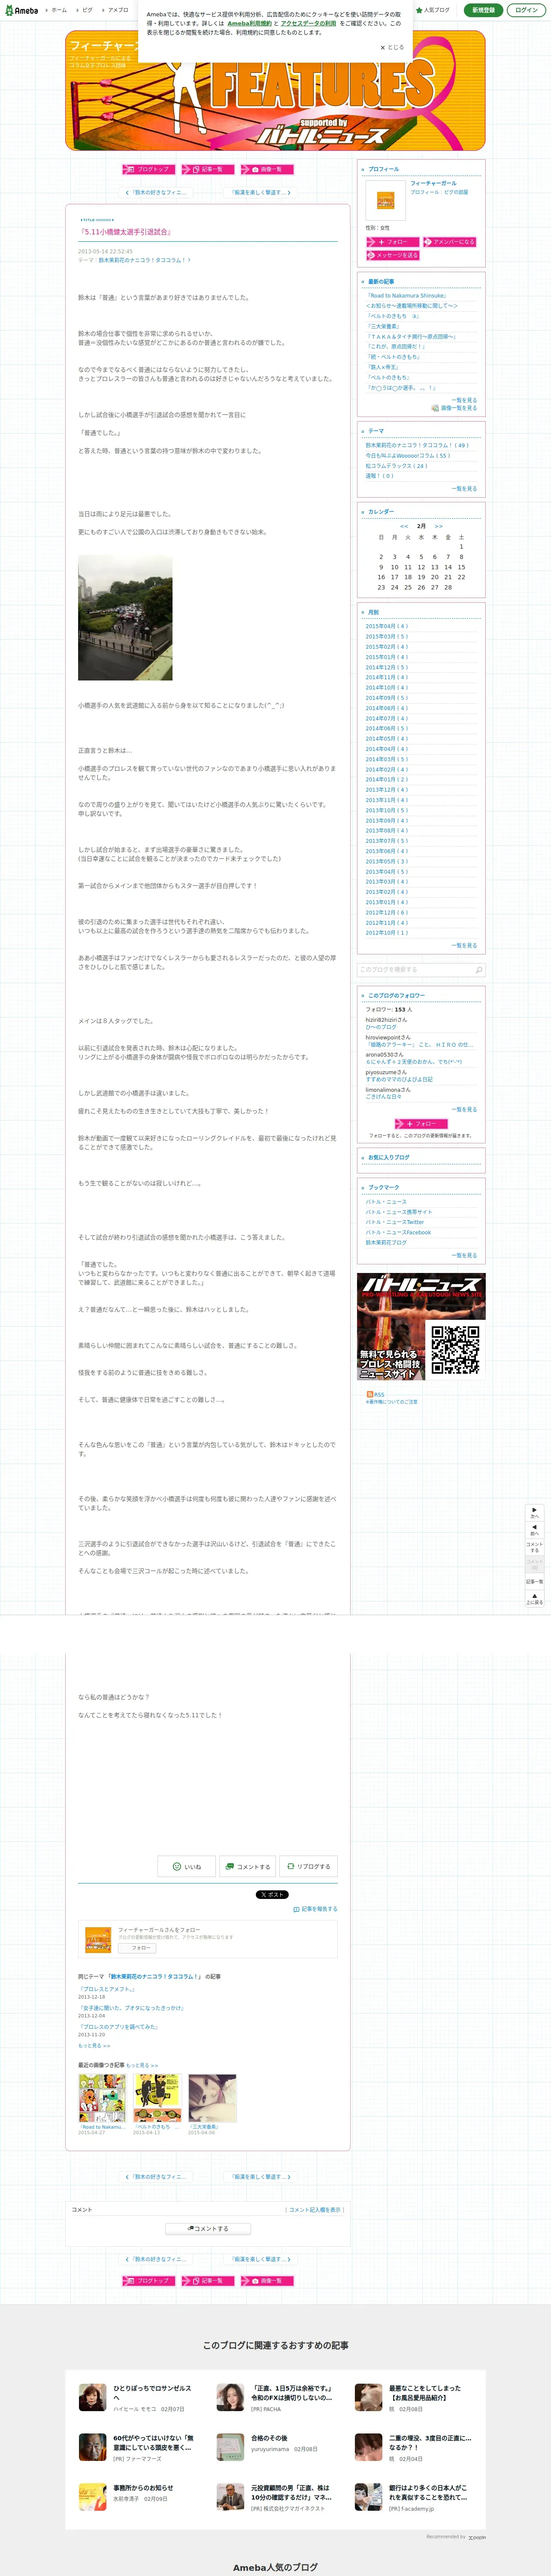The width and height of the screenshot is (551, 2576).
Task: Close cookie notice with とじる
Action: (392, 47)
